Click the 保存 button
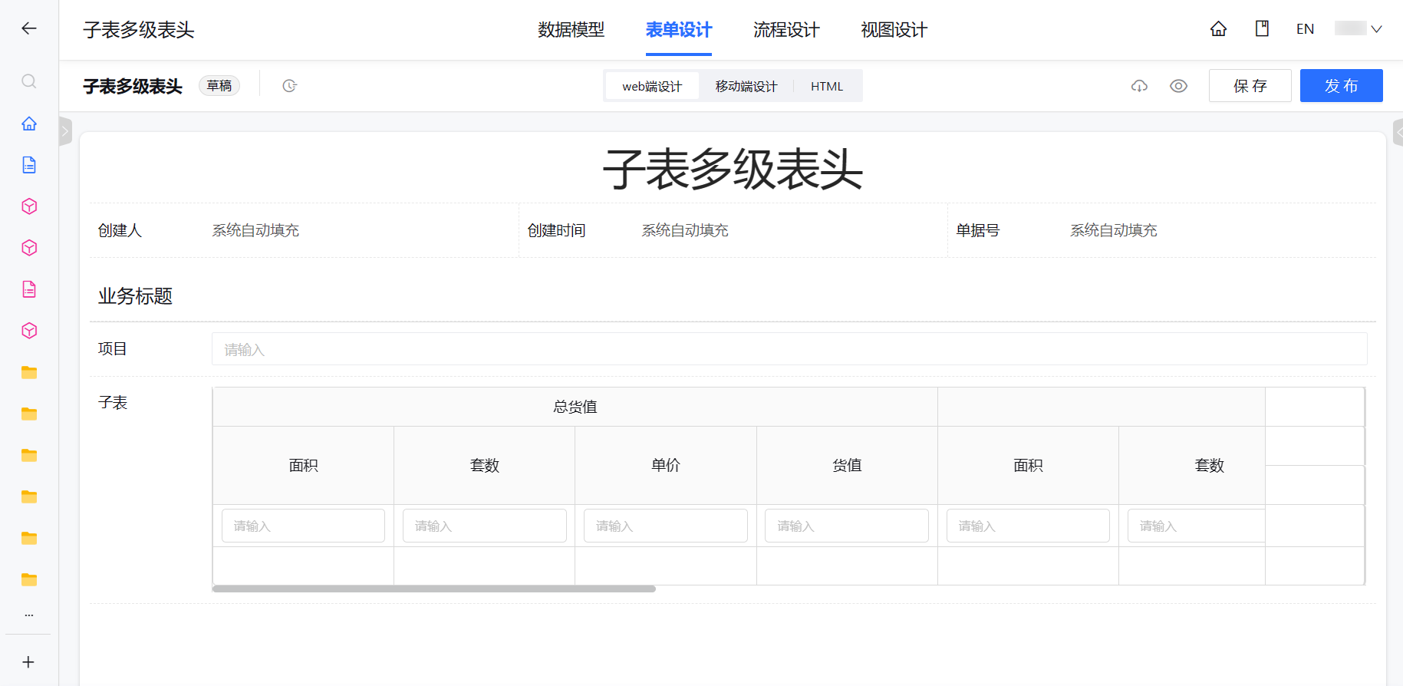This screenshot has height=686, width=1403. [x=1250, y=86]
